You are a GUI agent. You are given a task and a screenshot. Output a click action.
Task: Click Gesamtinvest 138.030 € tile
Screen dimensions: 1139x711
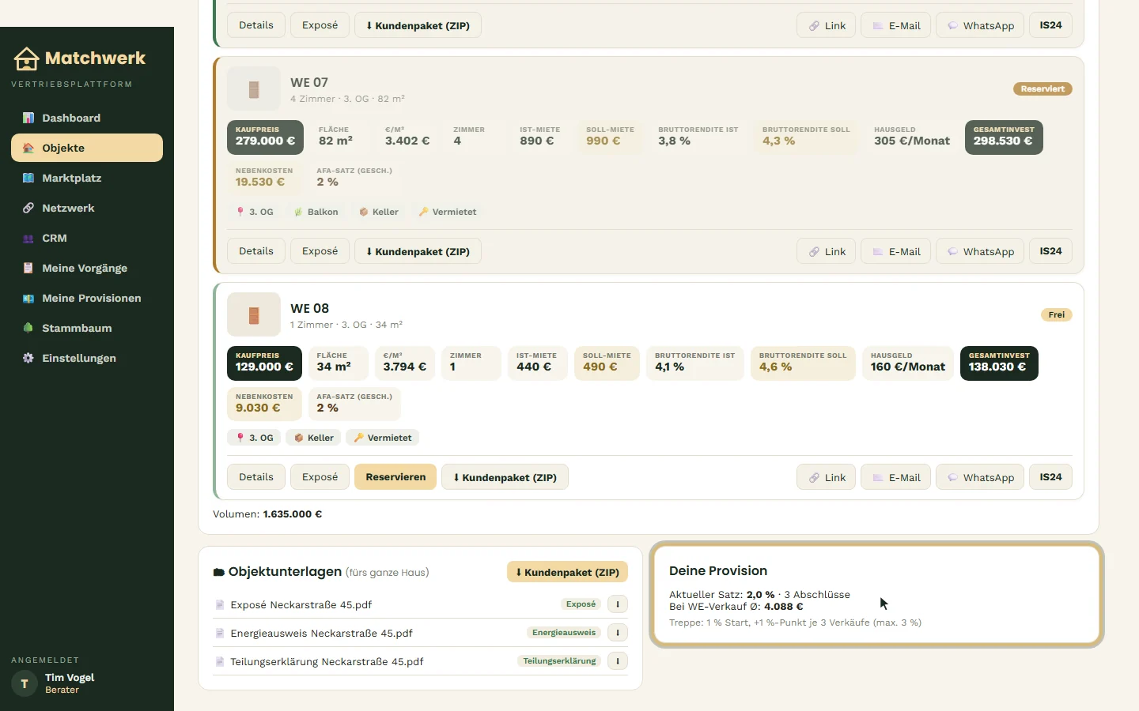[999, 363]
